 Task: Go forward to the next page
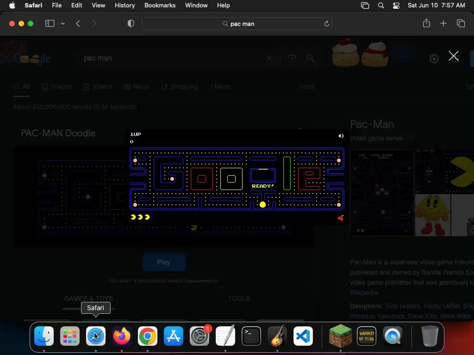(x=94, y=24)
